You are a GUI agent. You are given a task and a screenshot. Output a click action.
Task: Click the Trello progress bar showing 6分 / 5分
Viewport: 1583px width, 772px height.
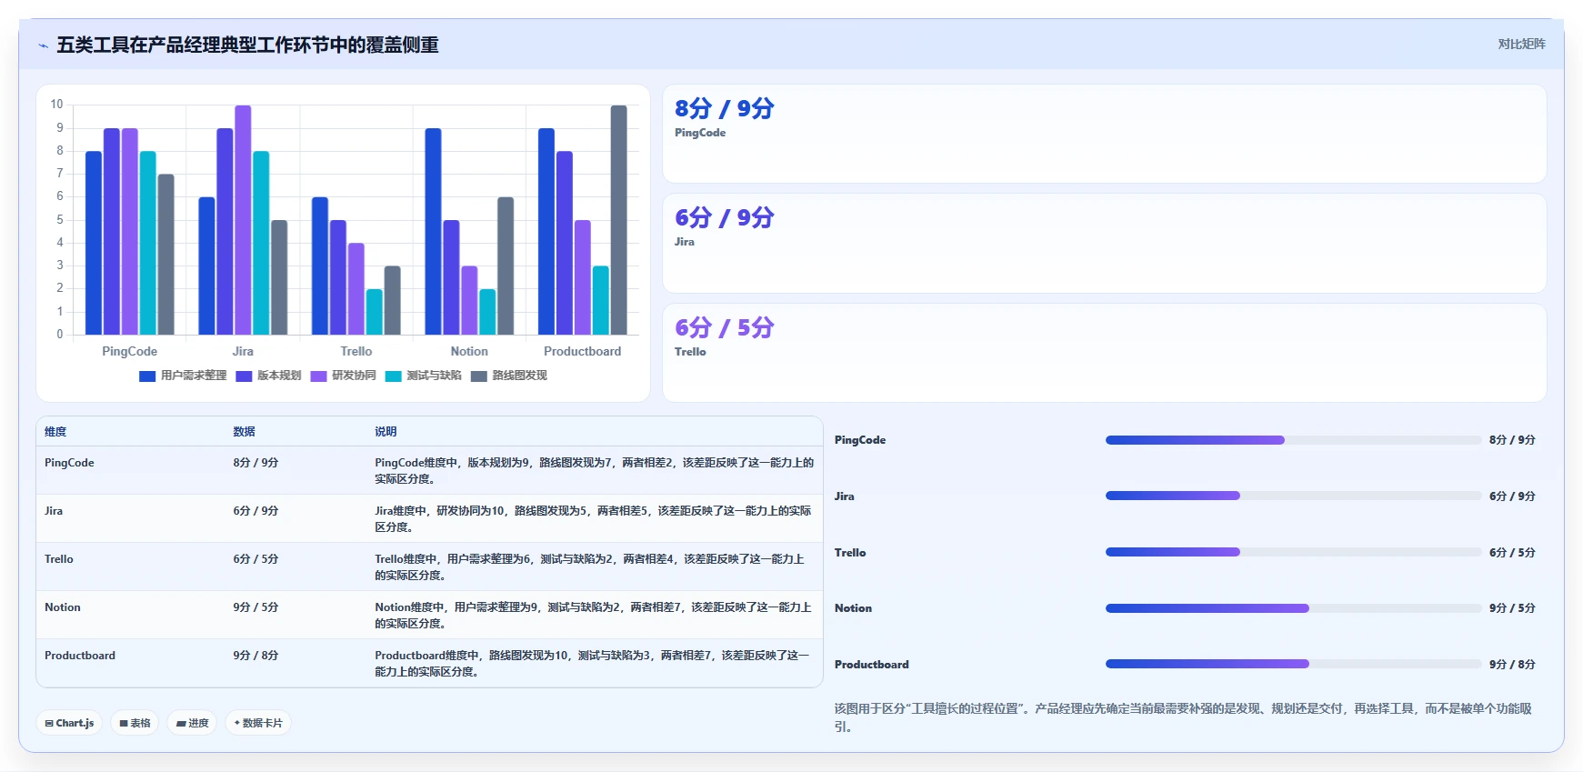pyautogui.click(x=1293, y=553)
